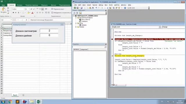Open Insert menu in VBA editor
This screenshot has width=186, height=104.
(89, 5)
